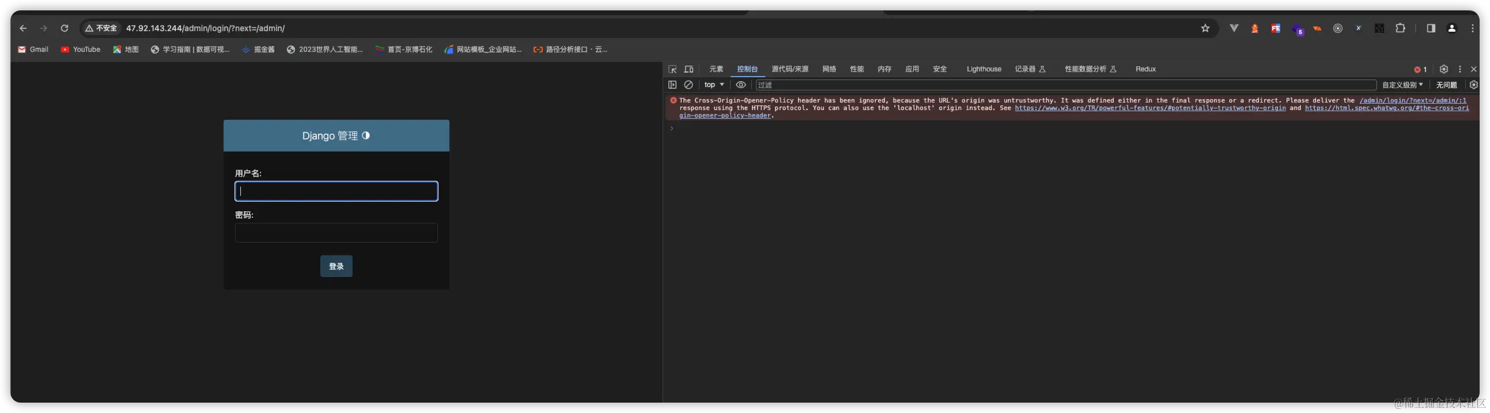Screen dimensions: 1490x413
Task: Click the red error count badge
Action: coord(1420,70)
